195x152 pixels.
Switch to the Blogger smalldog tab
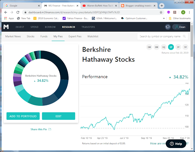tap(138, 6)
